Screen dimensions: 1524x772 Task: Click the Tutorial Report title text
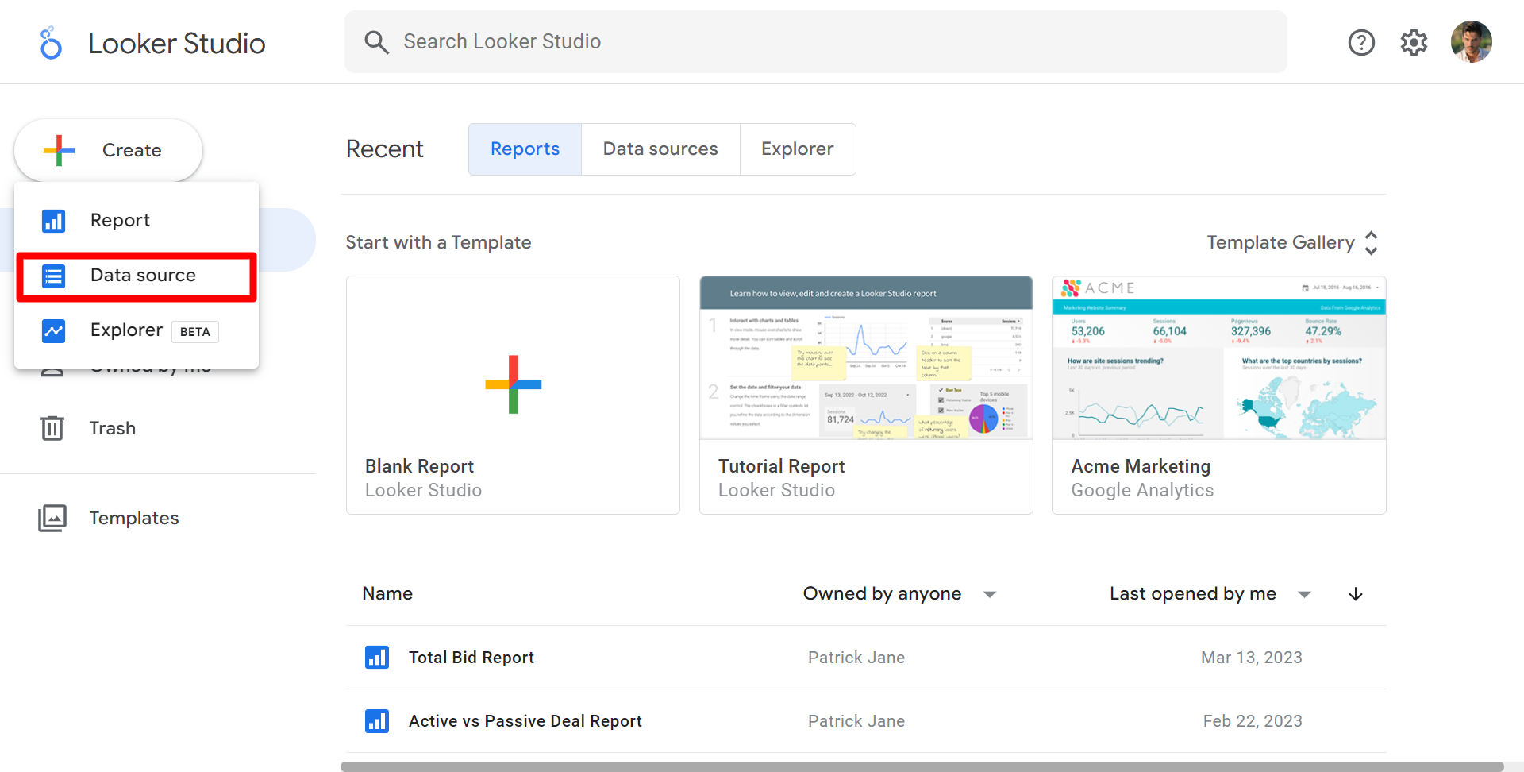(782, 466)
